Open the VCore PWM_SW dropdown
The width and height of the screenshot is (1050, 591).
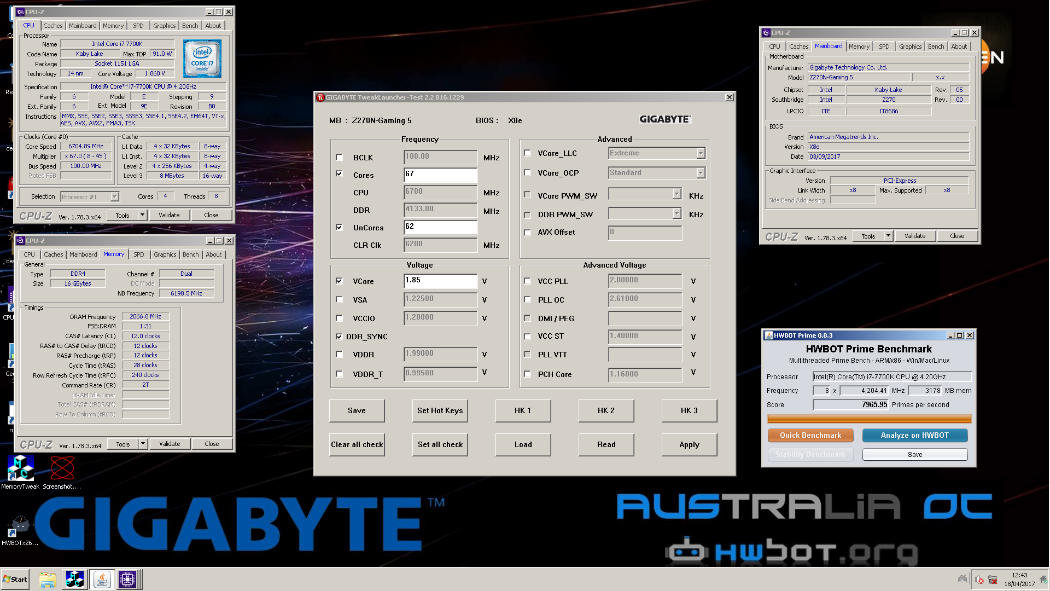(676, 194)
